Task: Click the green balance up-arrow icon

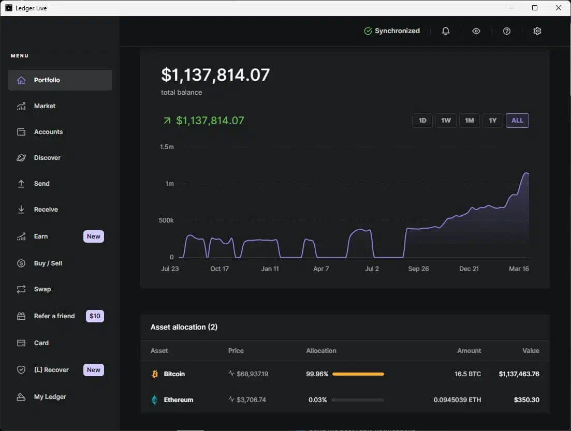Action: tap(167, 121)
